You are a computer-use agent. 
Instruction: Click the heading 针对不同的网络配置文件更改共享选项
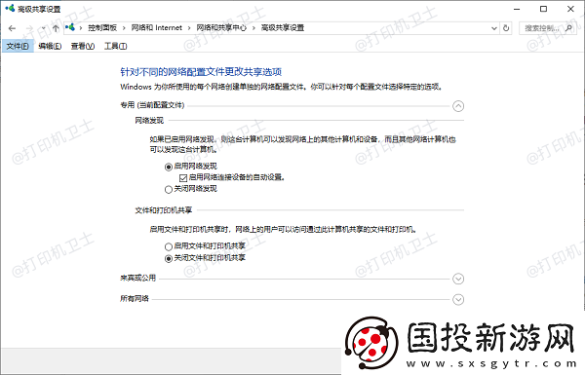click(201, 71)
